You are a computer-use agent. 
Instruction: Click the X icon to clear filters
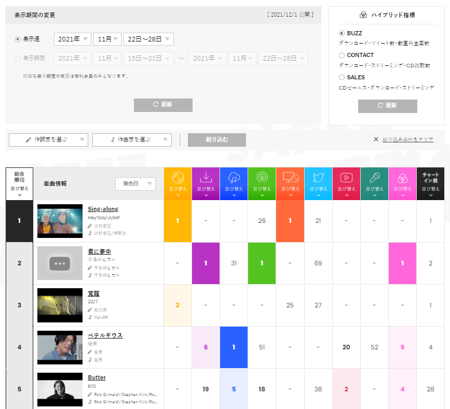pyautogui.click(x=376, y=139)
